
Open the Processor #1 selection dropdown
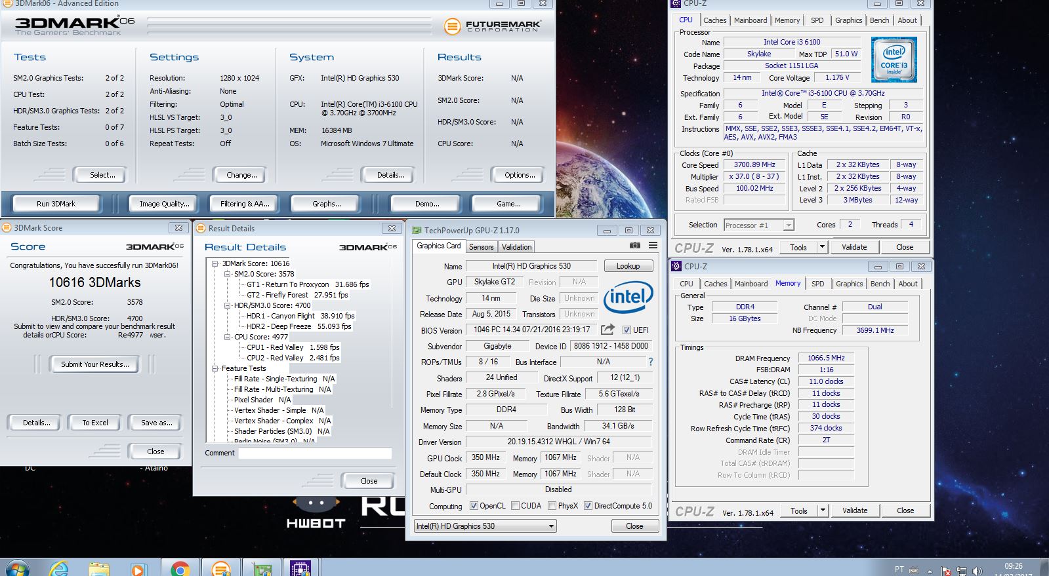click(x=759, y=225)
